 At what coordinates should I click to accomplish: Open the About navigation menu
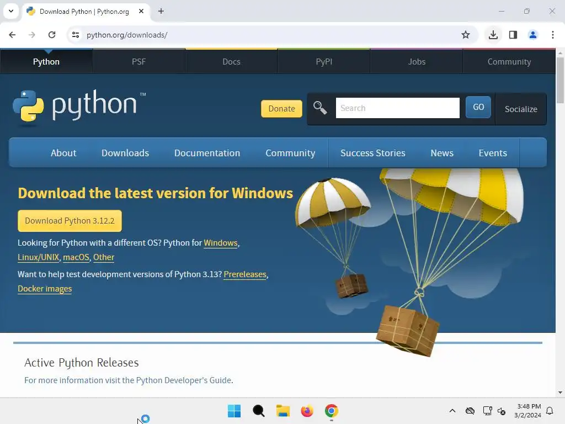[x=63, y=153]
